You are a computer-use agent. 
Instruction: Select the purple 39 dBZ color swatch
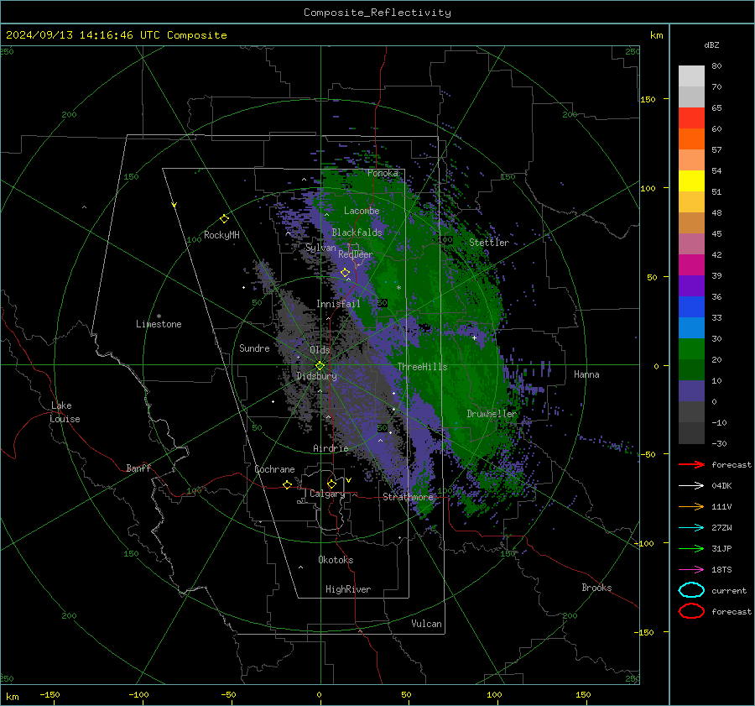point(691,285)
